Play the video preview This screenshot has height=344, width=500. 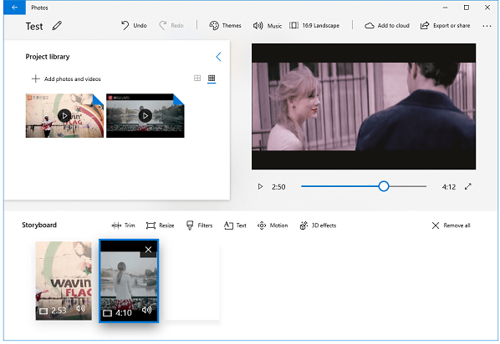(260, 187)
